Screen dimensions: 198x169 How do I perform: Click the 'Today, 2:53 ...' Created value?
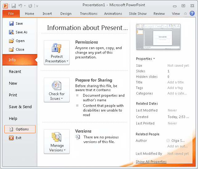tap(178, 117)
